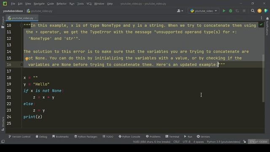This screenshot has height=152, width=270.
Task: Collapse docstring fold marker at line 10
Action: (x=22, y=25)
